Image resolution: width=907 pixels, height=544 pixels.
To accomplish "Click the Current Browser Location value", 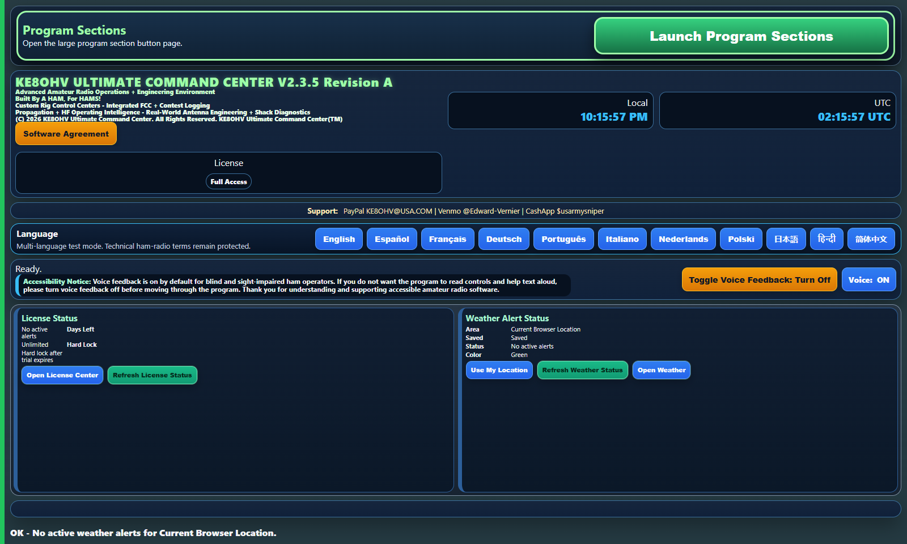I will click(x=545, y=329).
